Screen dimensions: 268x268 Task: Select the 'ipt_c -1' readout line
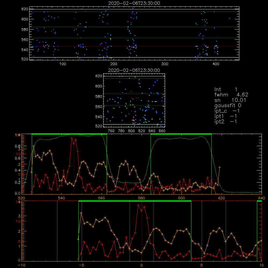point(227,111)
